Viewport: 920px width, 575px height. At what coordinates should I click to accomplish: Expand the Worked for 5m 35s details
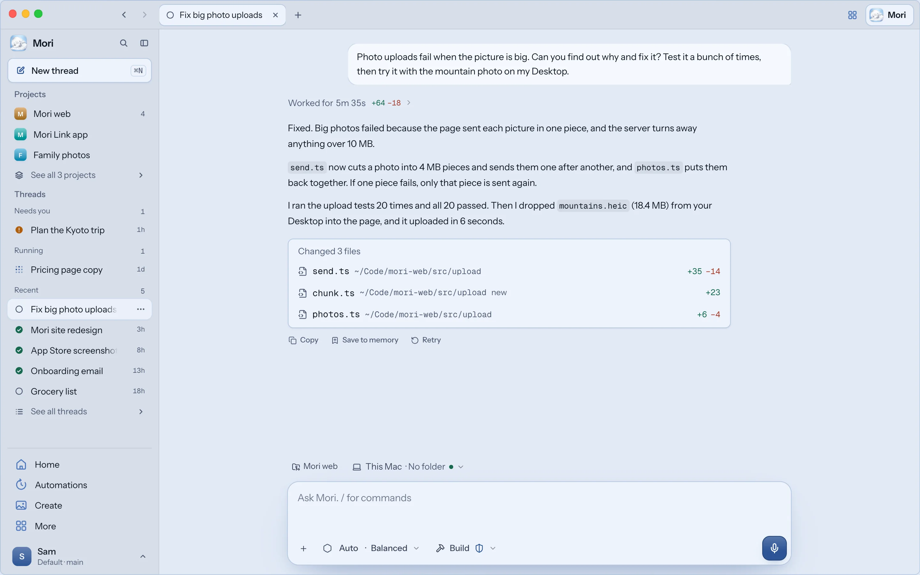tap(349, 103)
